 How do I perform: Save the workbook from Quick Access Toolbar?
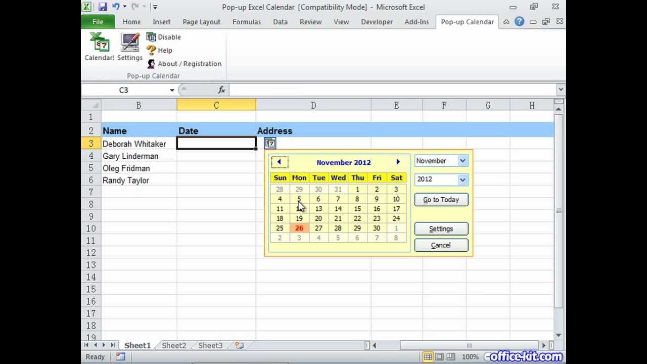click(103, 7)
